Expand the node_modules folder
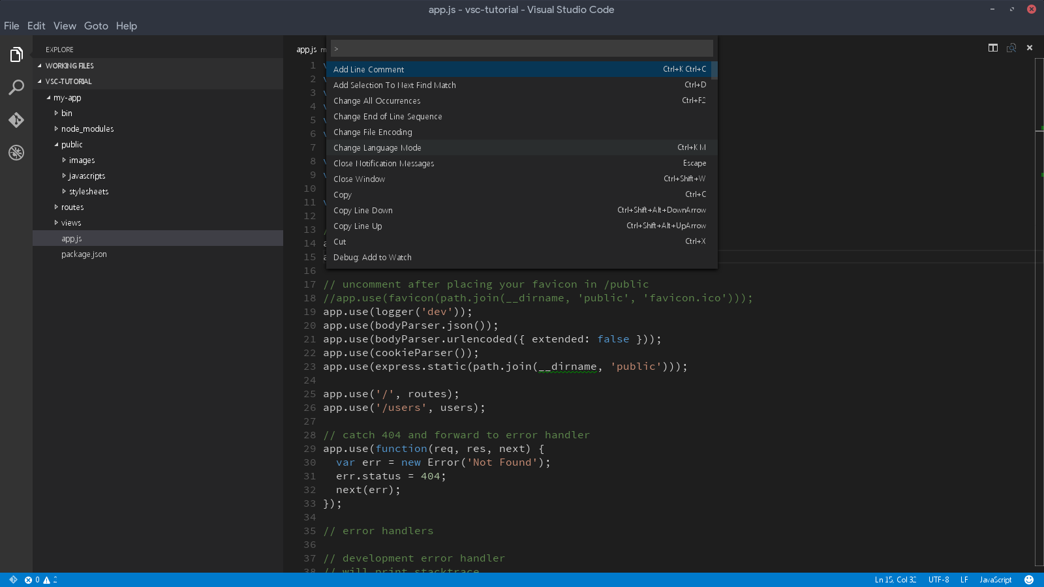The width and height of the screenshot is (1044, 587). tap(158, 129)
